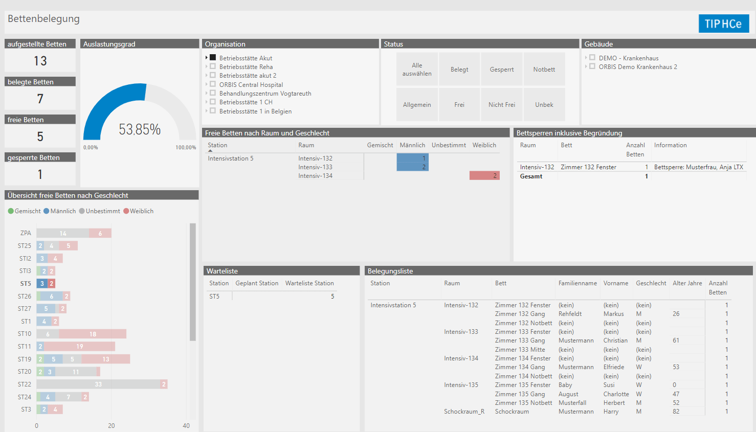This screenshot has height=432, width=756.
Task: Select the Alle auswählen status button
Action: tap(417, 69)
